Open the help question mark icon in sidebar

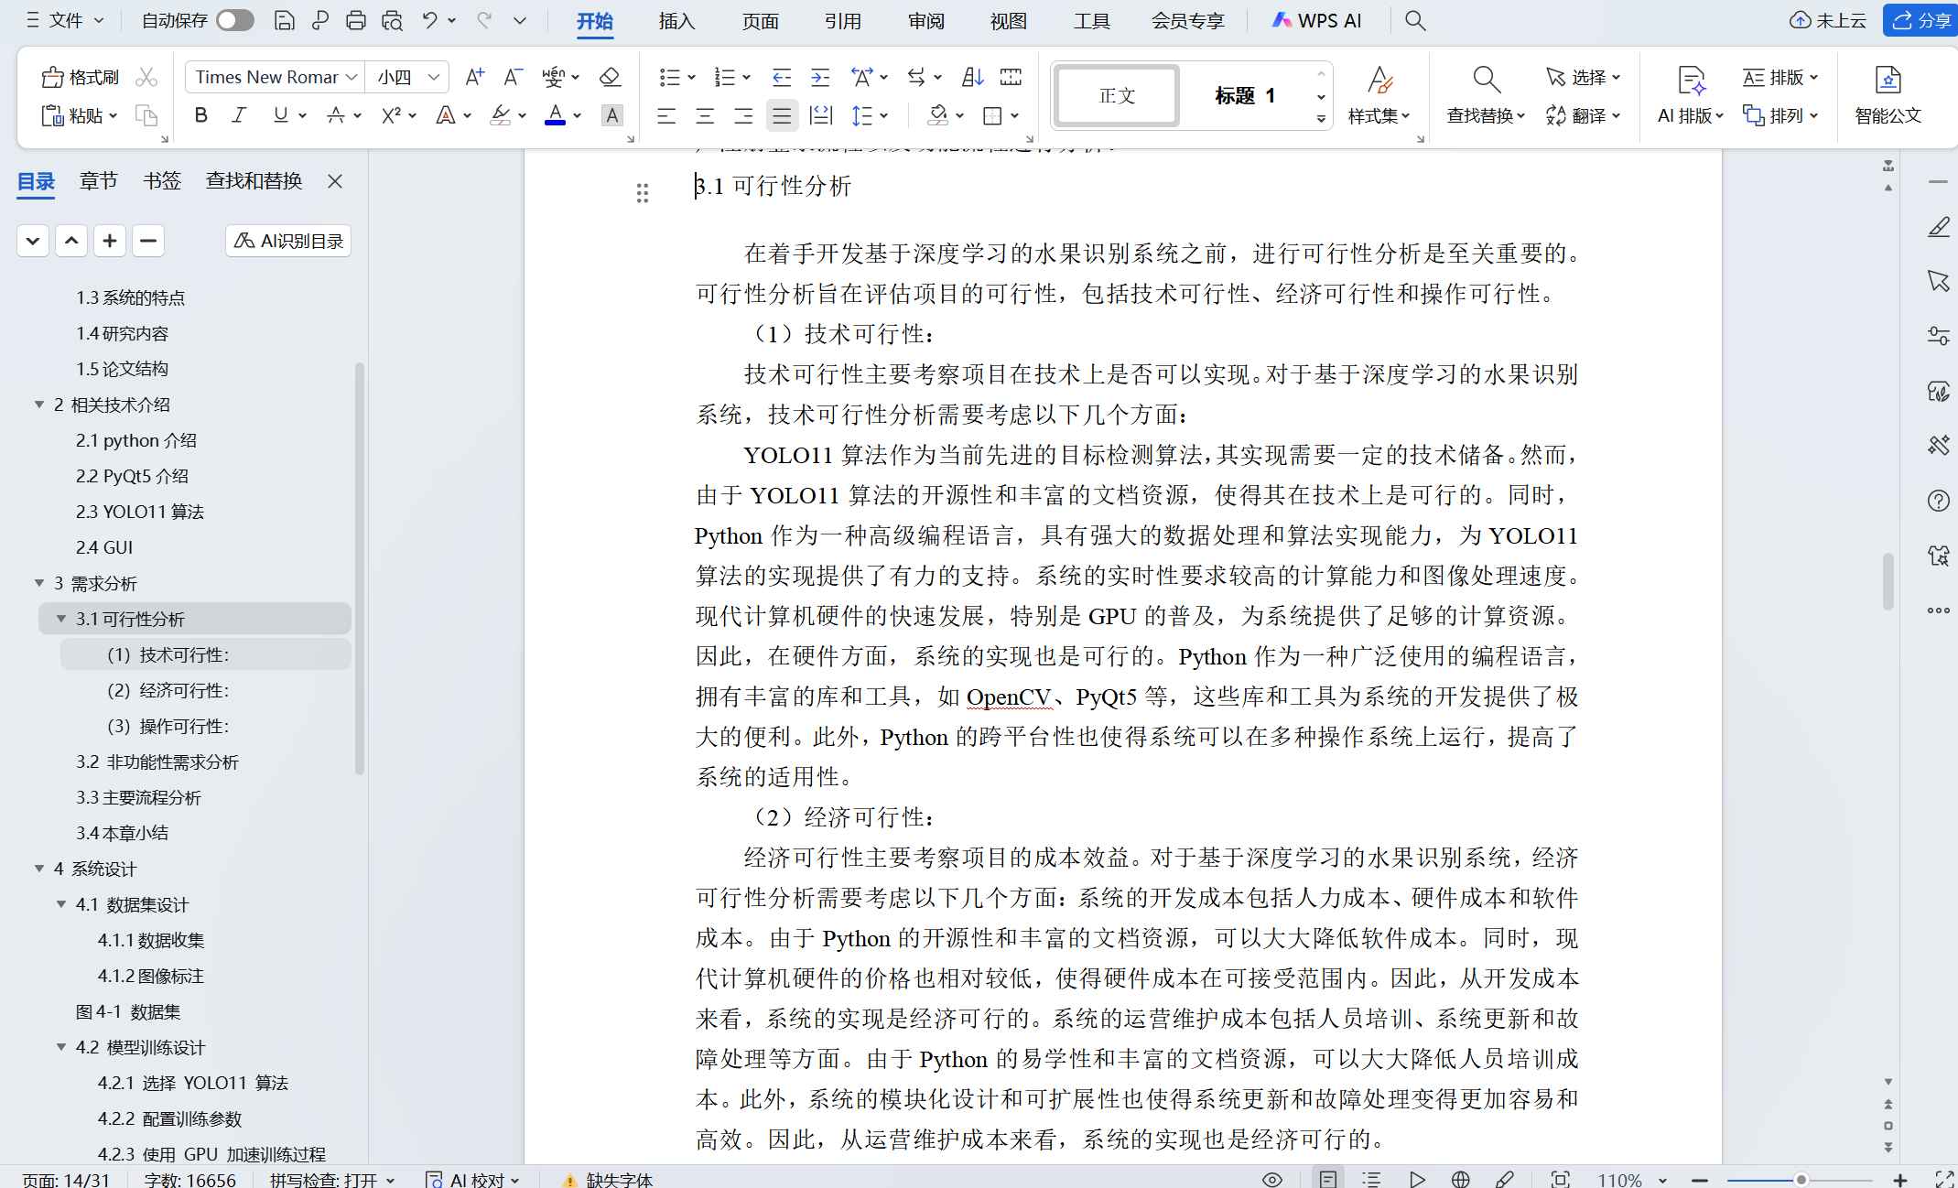(1938, 501)
